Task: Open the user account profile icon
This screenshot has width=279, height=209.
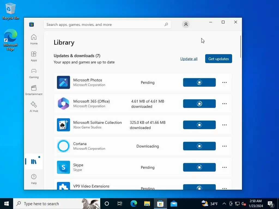Action: [186, 24]
